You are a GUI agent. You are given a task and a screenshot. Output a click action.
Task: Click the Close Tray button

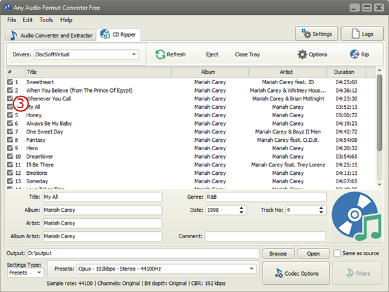click(x=247, y=54)
